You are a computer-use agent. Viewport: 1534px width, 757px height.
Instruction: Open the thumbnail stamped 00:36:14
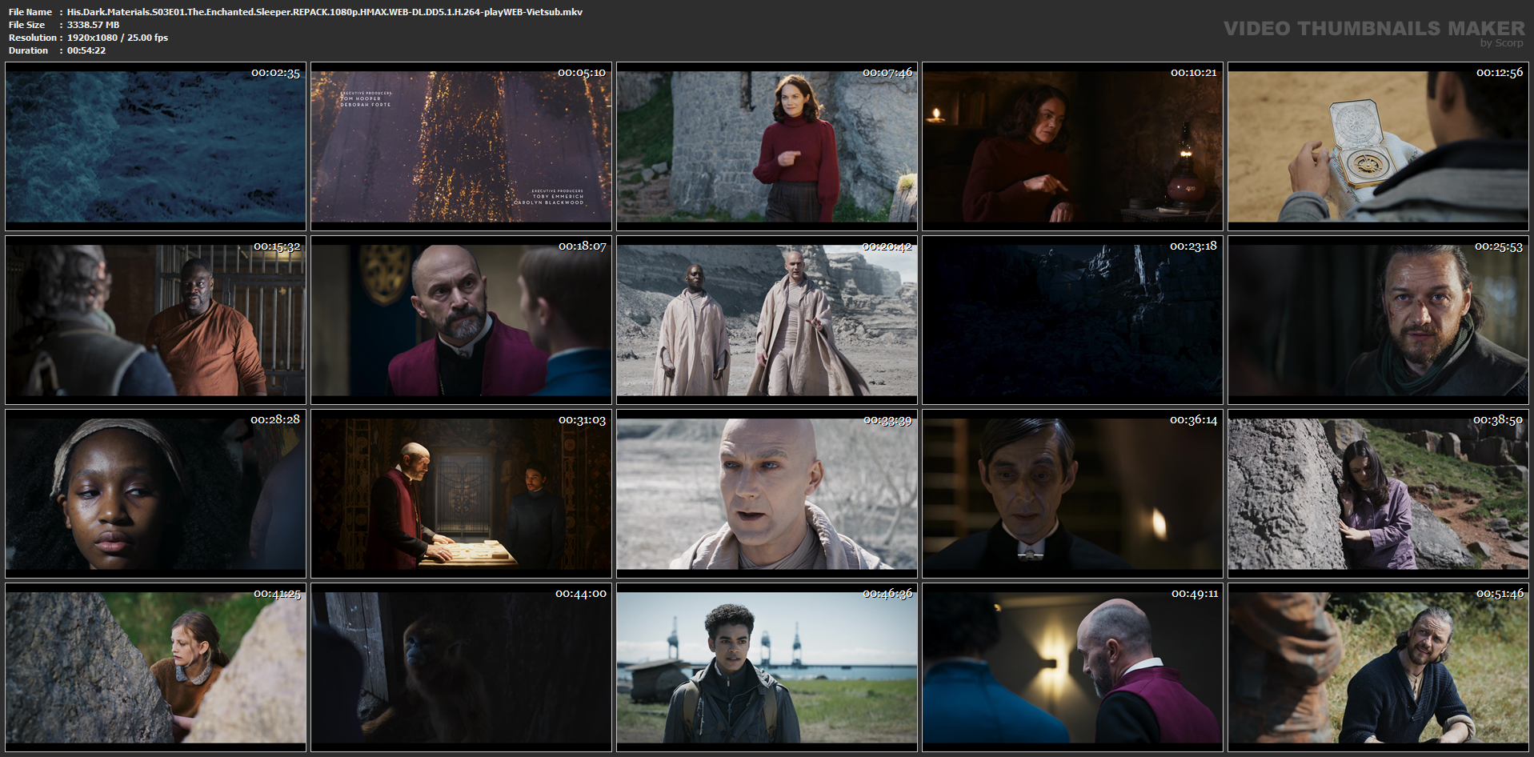pyautogui.click(x=1072, y=494)
